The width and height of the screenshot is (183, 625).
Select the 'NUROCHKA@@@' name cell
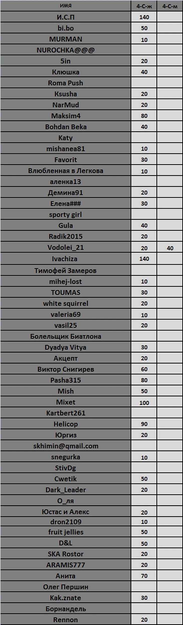pos(65,50)
